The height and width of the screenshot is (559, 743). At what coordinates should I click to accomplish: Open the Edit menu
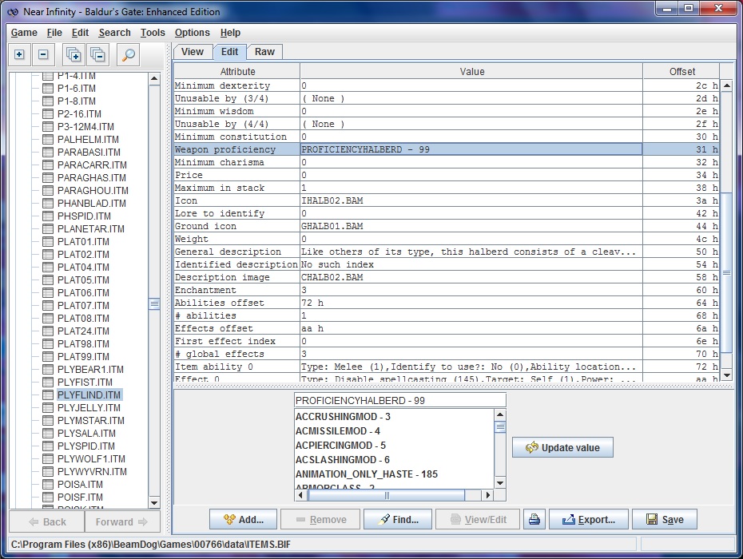point(80,33)
